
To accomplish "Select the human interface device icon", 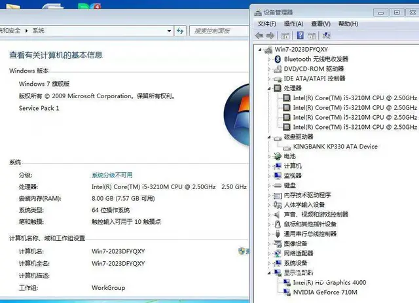I will tap(278, 205).
